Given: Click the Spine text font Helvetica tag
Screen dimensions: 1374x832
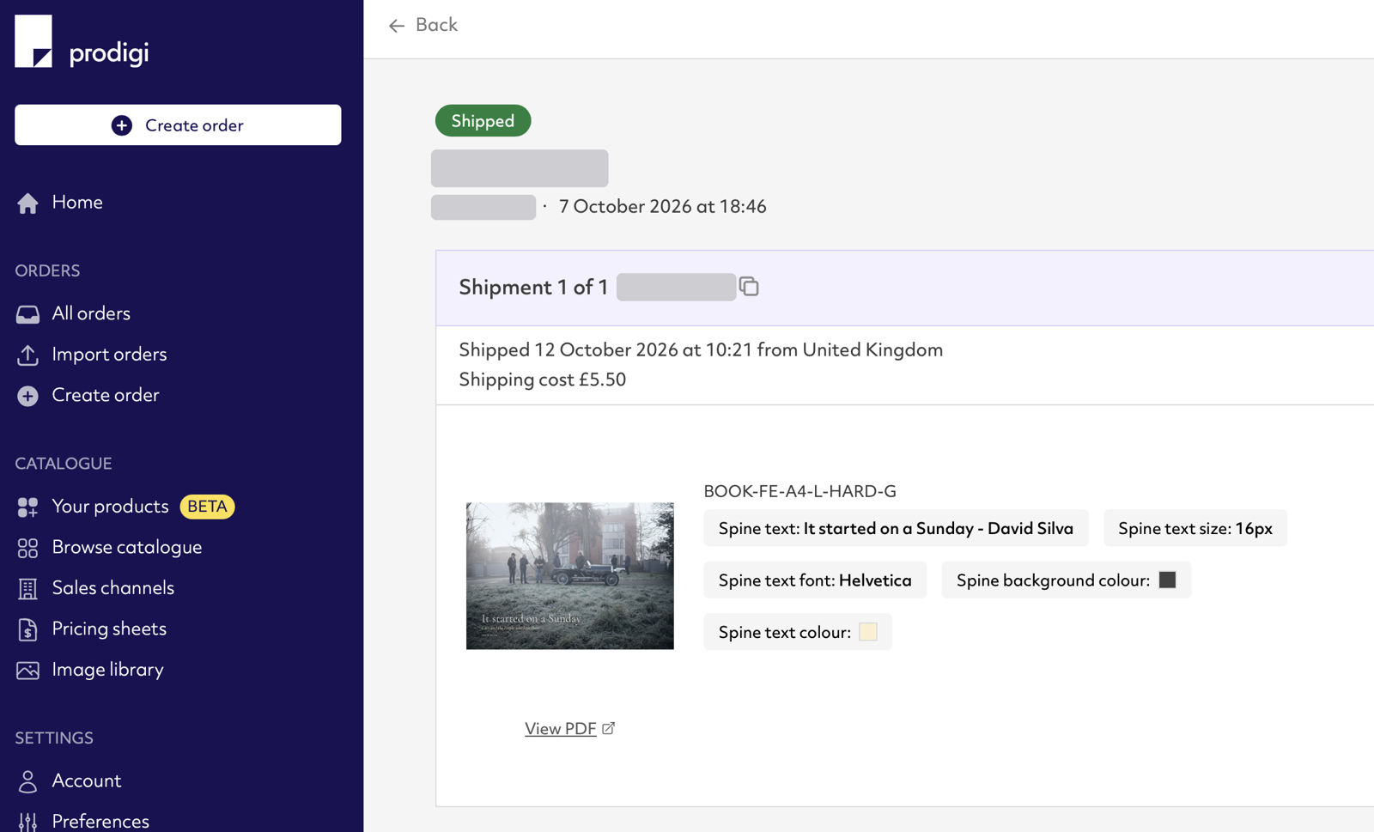Looking at the screenshot, I should (x=815, y=580).
